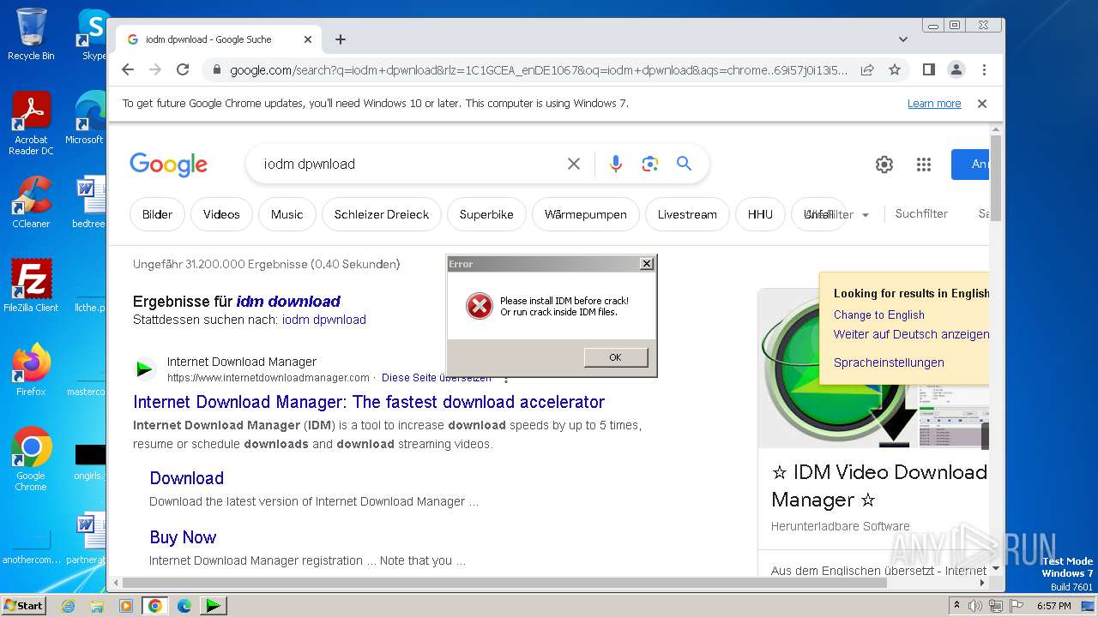Open Google Chrome desktop icon
This screenshot has width=1098, height=617.
click(31, 459)
